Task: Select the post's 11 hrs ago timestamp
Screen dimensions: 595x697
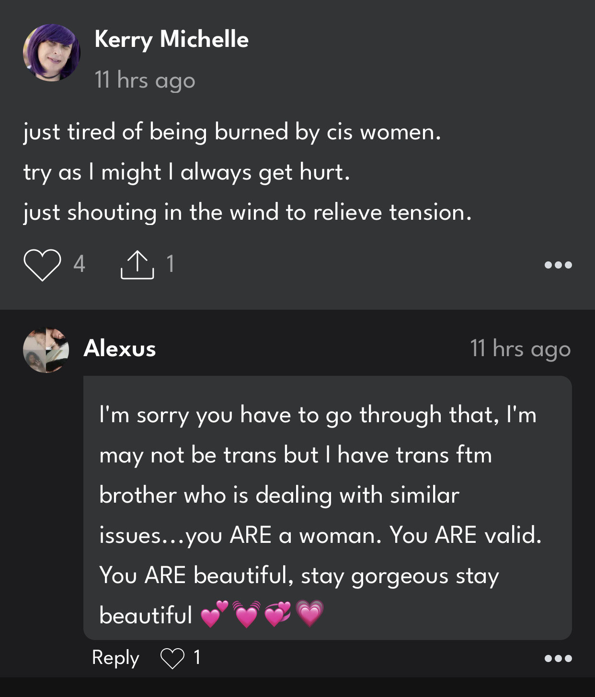Action: coord(145,80)
